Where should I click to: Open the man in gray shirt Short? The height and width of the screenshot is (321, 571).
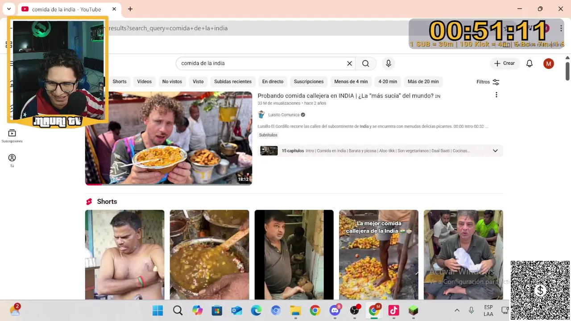pos(294,255)
